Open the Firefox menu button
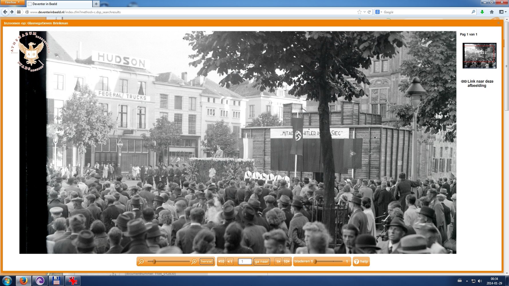 [x=13, y=3]
